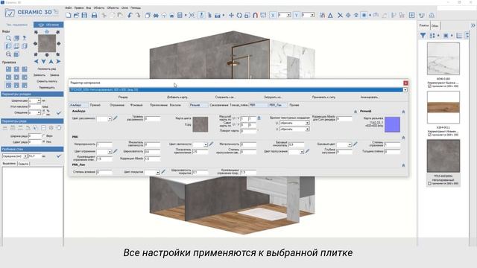
Task: Click the Сохранить как button
Action: pos(225,98)
